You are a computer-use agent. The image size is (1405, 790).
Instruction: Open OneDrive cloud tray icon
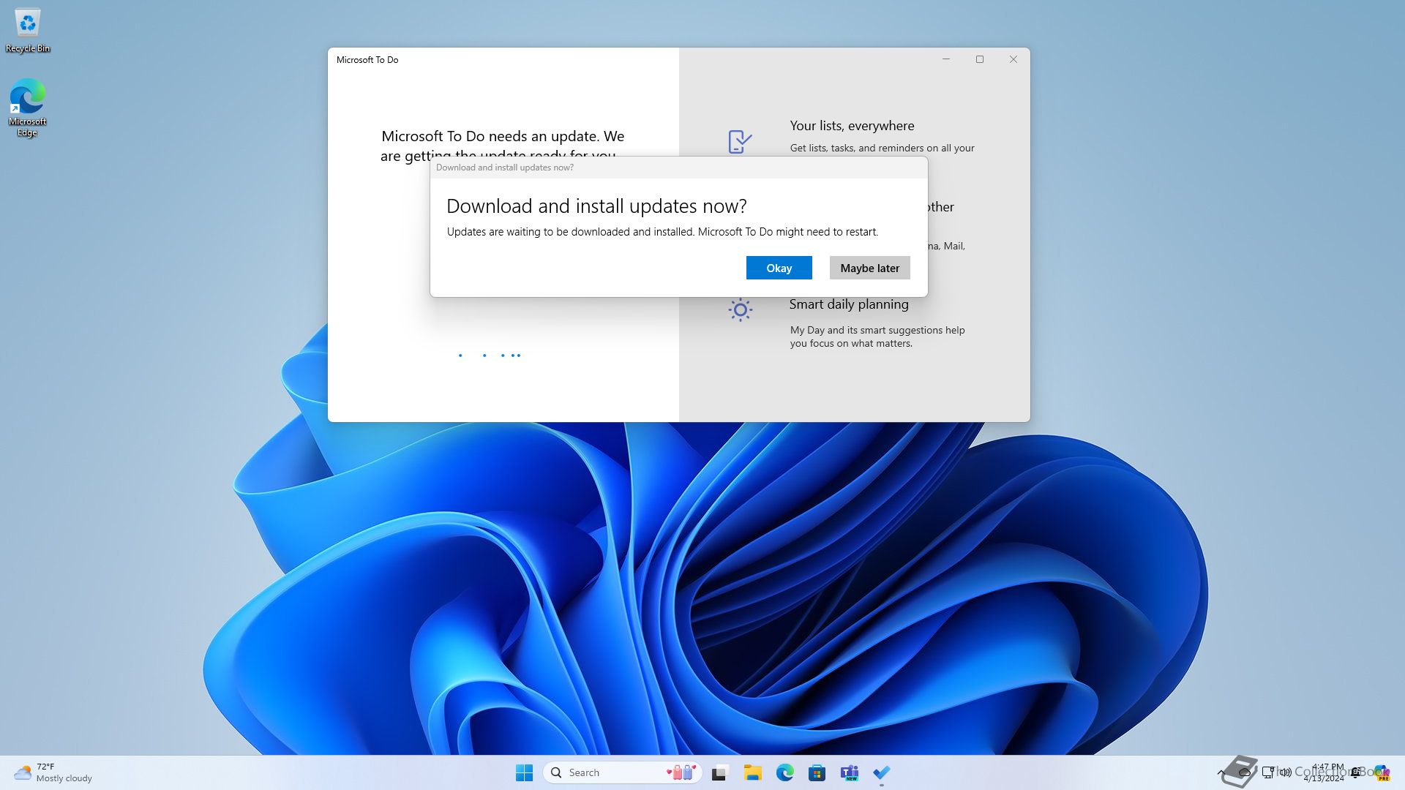[x=1244, y=772]
